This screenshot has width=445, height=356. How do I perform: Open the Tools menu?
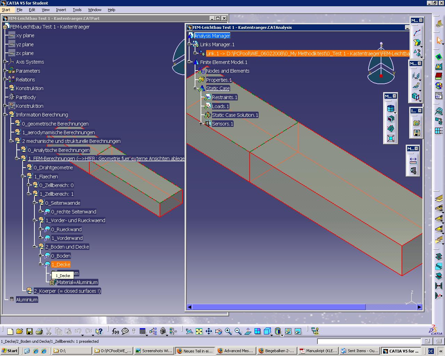[77, 10]
